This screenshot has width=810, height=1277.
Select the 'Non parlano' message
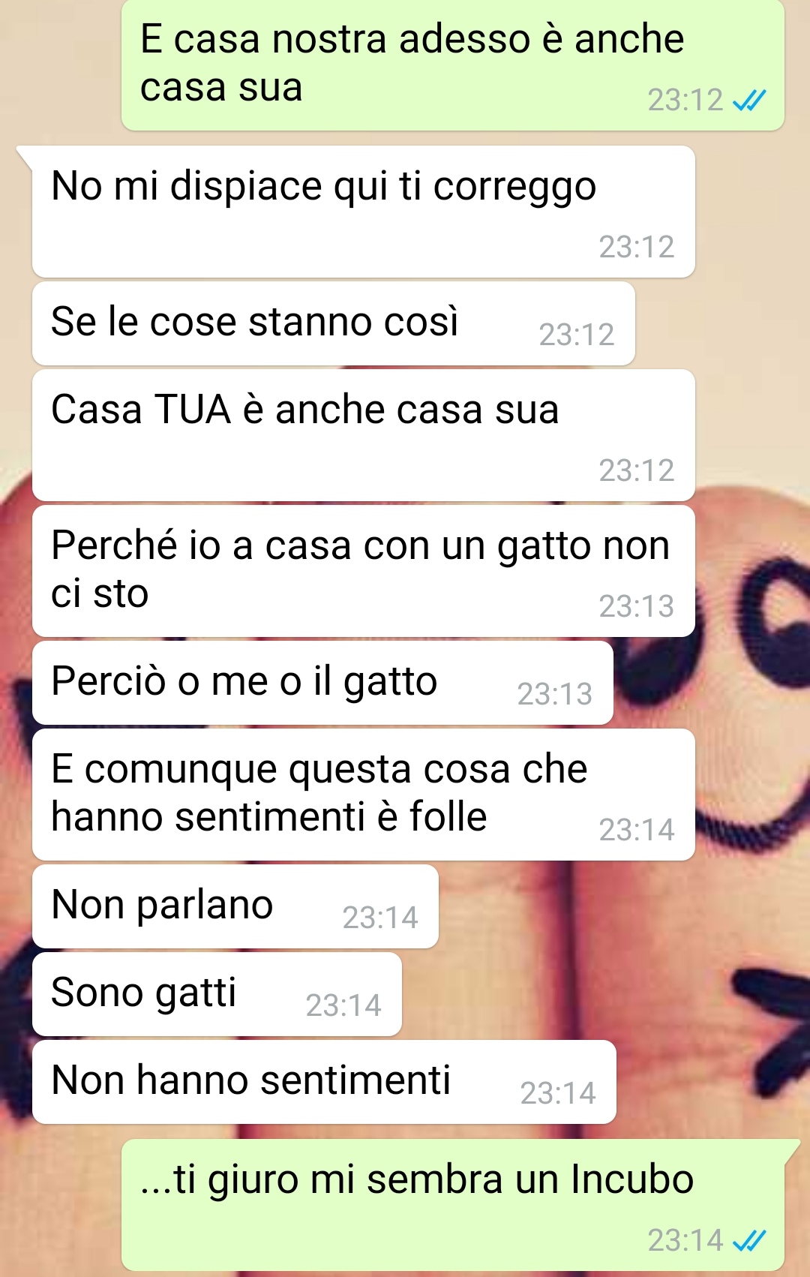tap(235, 906)
